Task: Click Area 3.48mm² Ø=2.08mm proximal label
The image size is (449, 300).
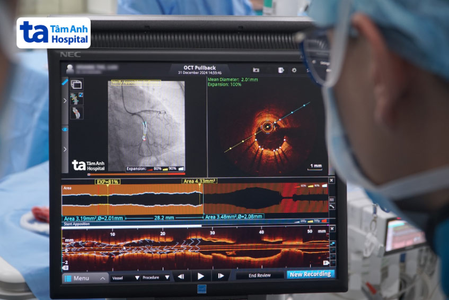Action: [x=234, y=217]
